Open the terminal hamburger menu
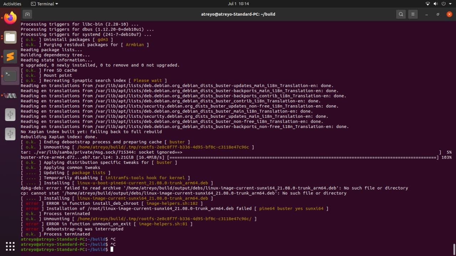The image size is (456, 256). coord(413,14)
